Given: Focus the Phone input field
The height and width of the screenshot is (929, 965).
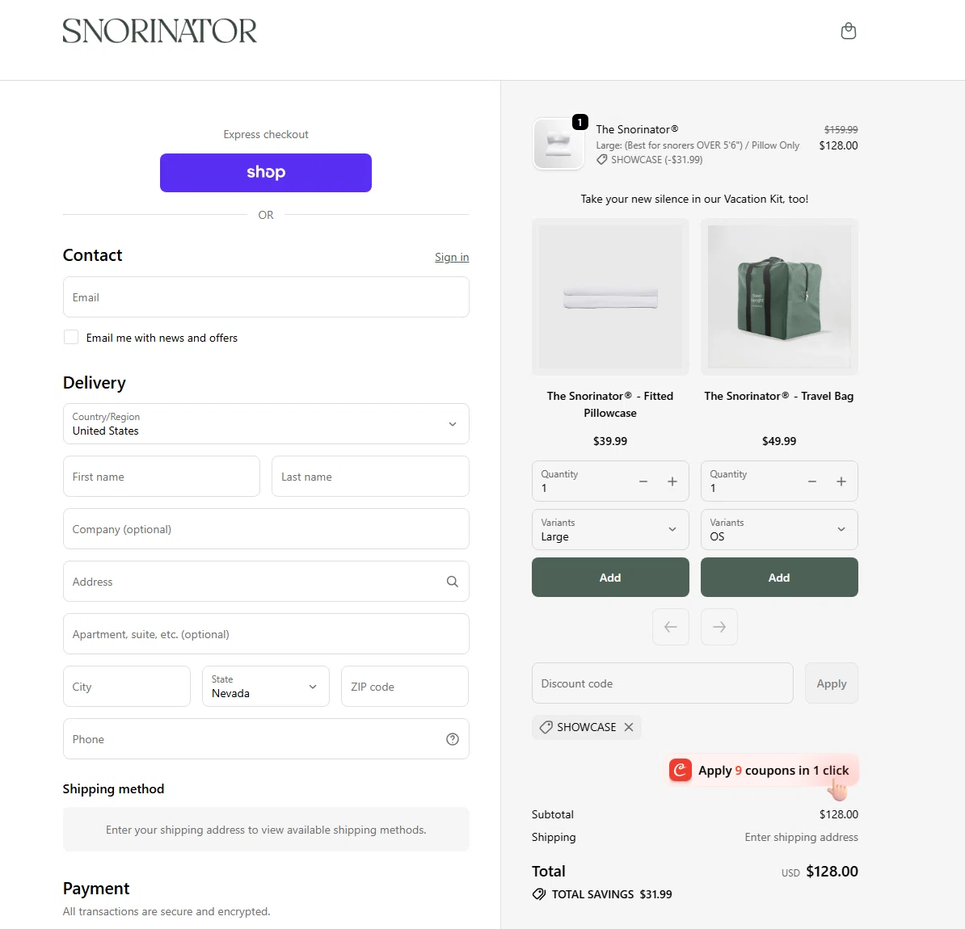Looking at the screenshot, I should pyautogui.click(x=266, y=739).
